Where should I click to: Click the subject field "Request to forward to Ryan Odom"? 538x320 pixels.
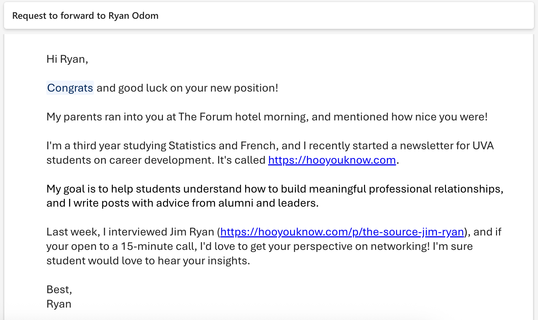(85, 16)
